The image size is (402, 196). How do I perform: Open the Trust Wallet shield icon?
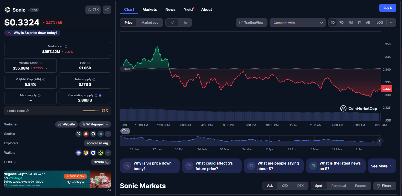[93, 153]
